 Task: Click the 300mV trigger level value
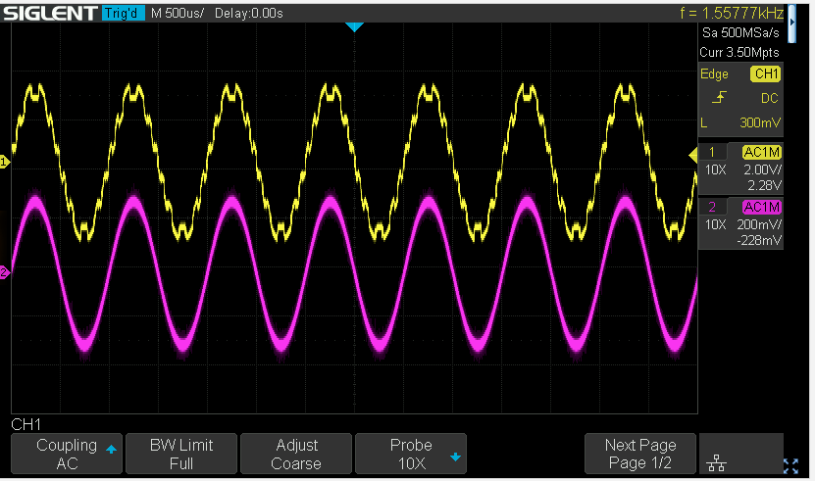tap(759, 123)
